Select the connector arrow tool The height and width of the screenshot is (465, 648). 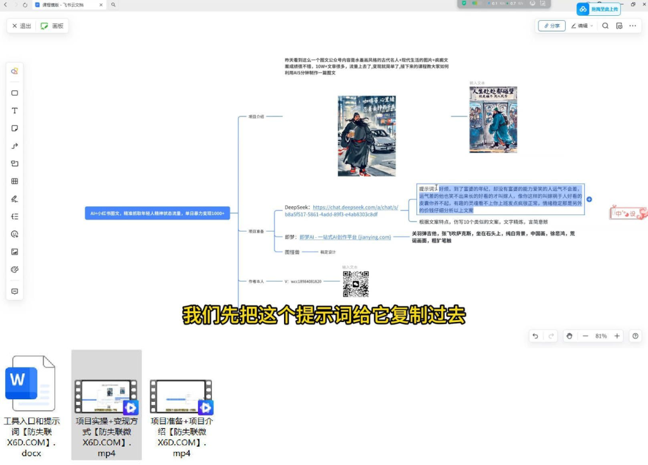point(15,146)
